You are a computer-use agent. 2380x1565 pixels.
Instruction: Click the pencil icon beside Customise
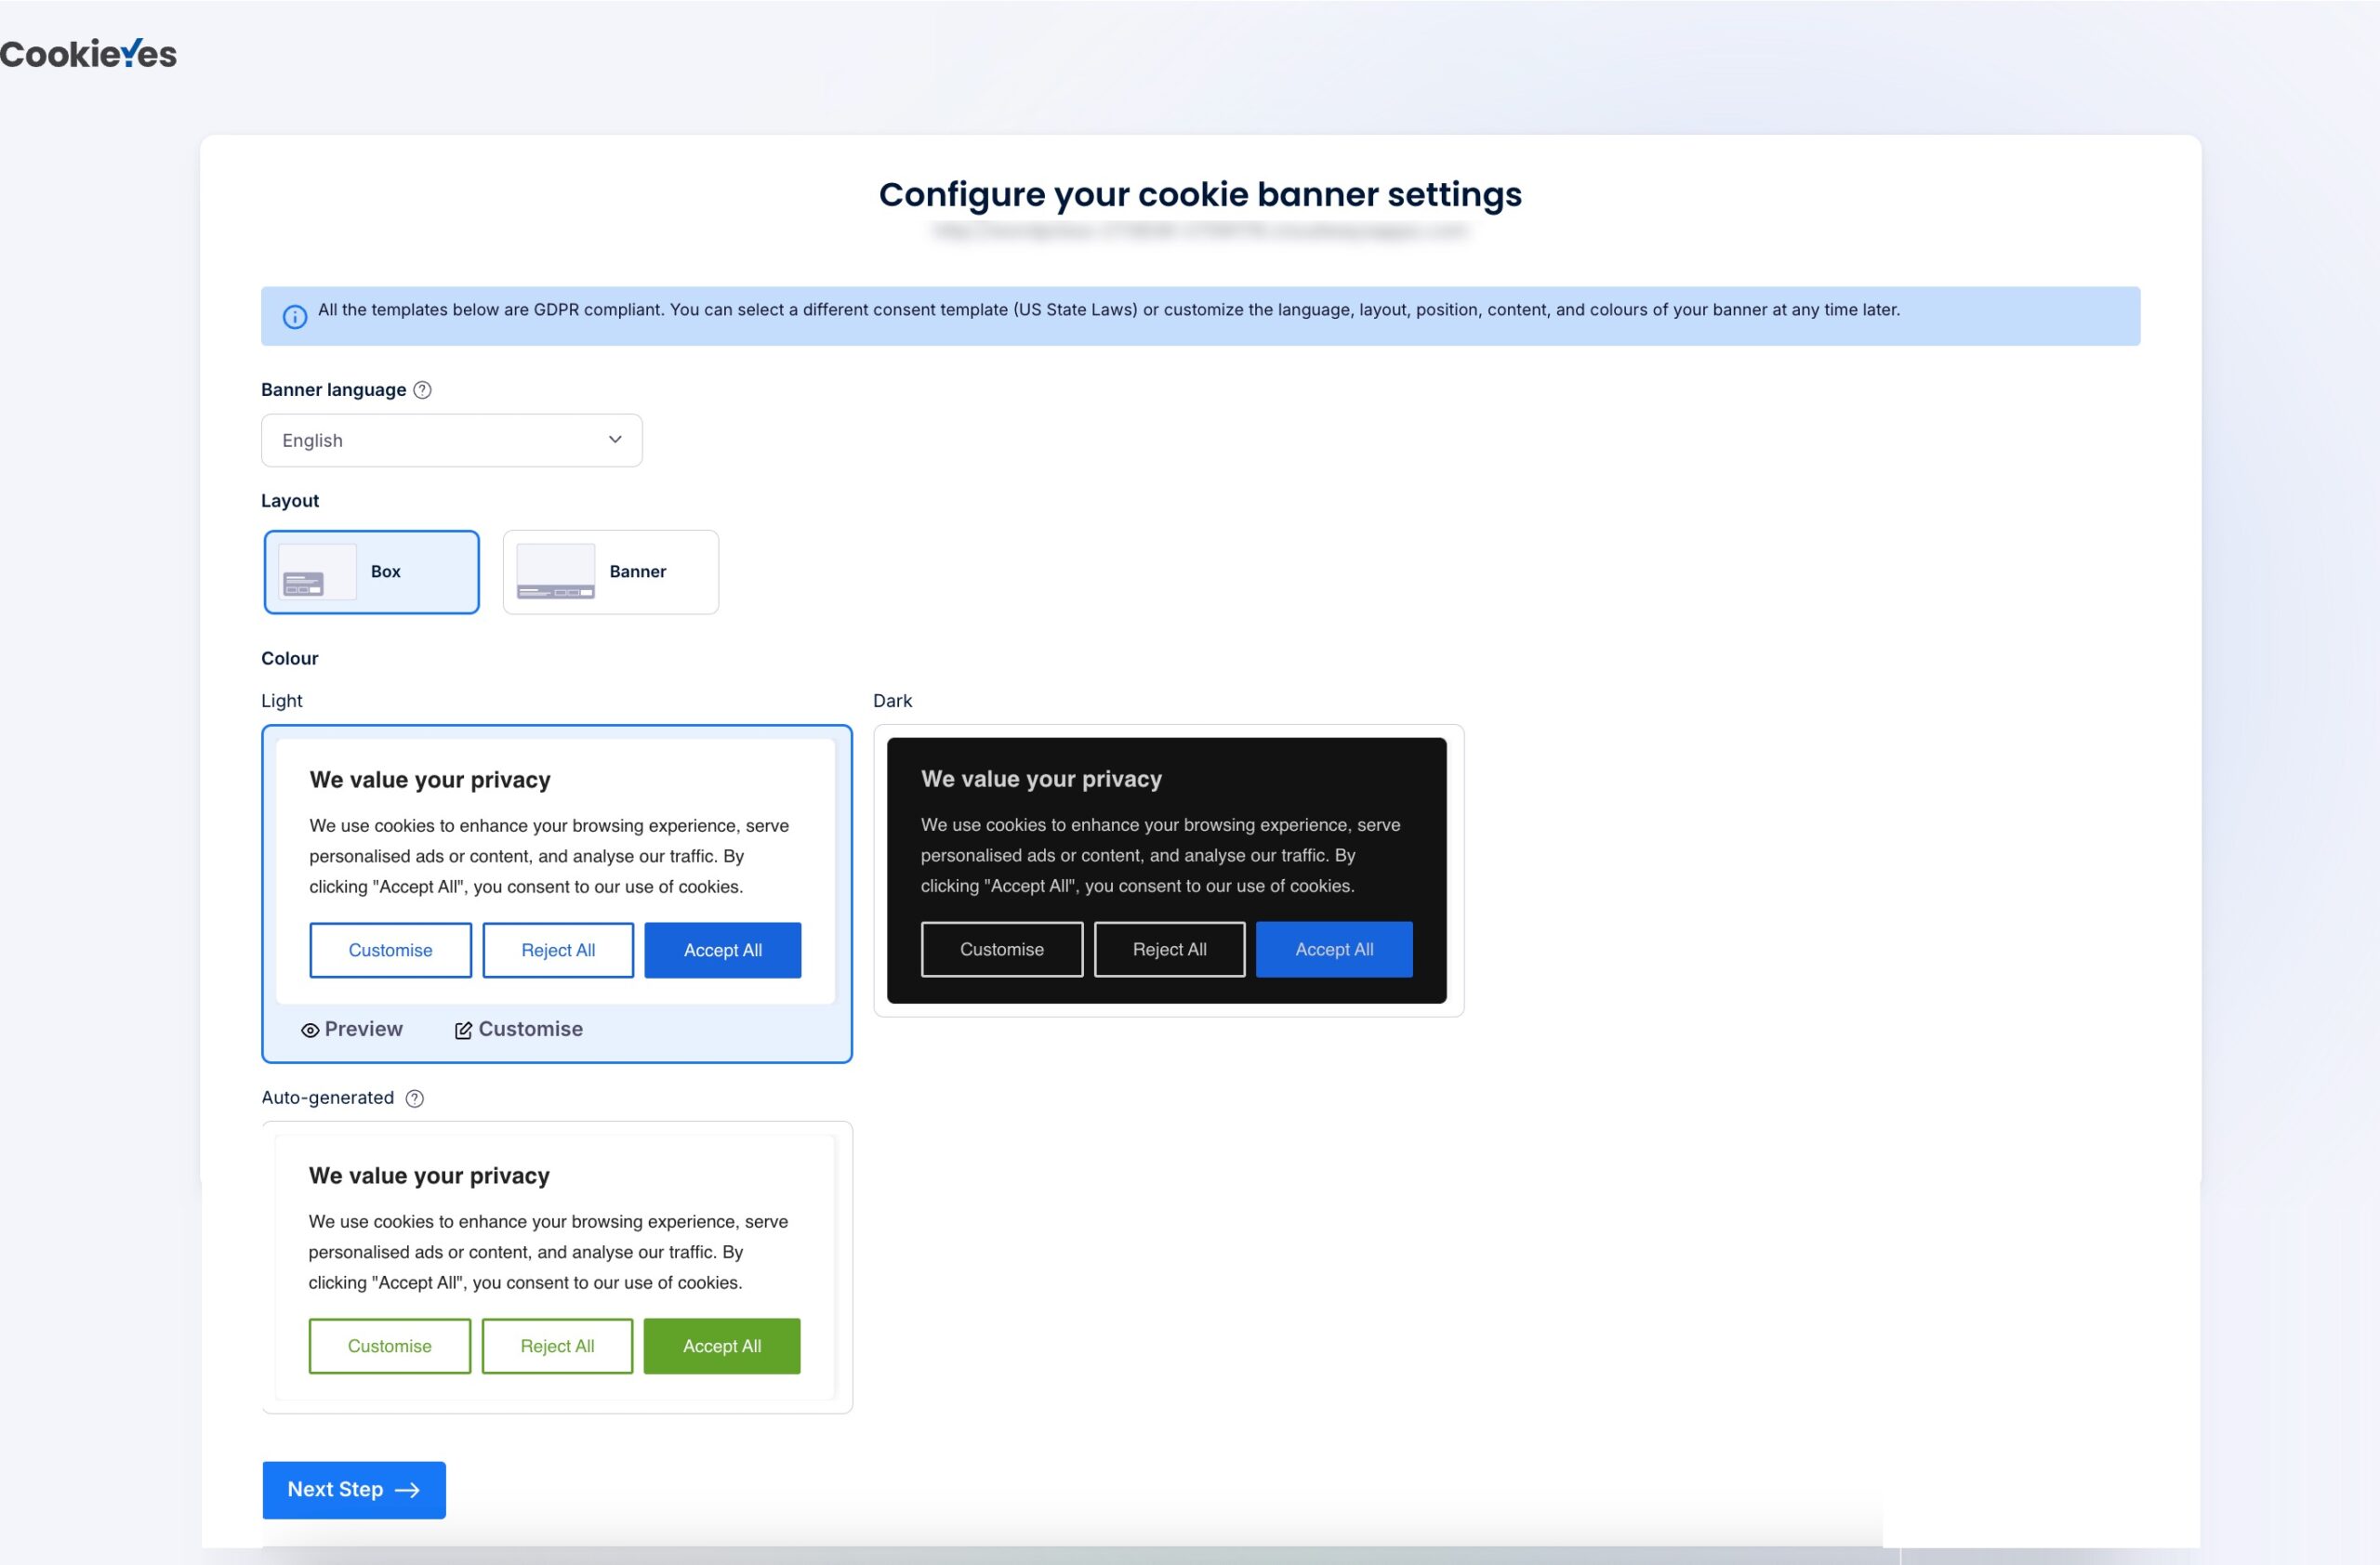[x=463, y=1031]
